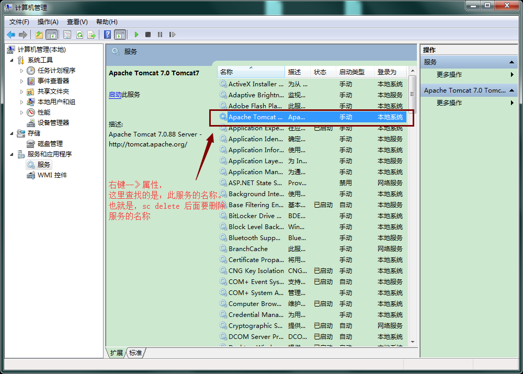The image size is (523, 374).
Task: Open Disk Management (磁盘管理) node
Action: point(50,143)
